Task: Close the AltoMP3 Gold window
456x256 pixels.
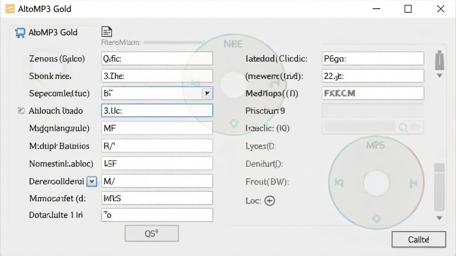Action: 440,9
